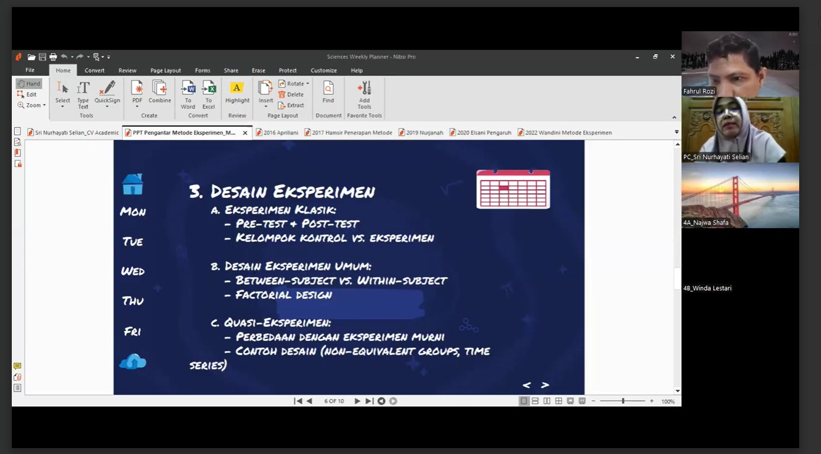Activate the Hand tool toggle
The width and height of the screenshot is (821, 454).
click(29, 84)
